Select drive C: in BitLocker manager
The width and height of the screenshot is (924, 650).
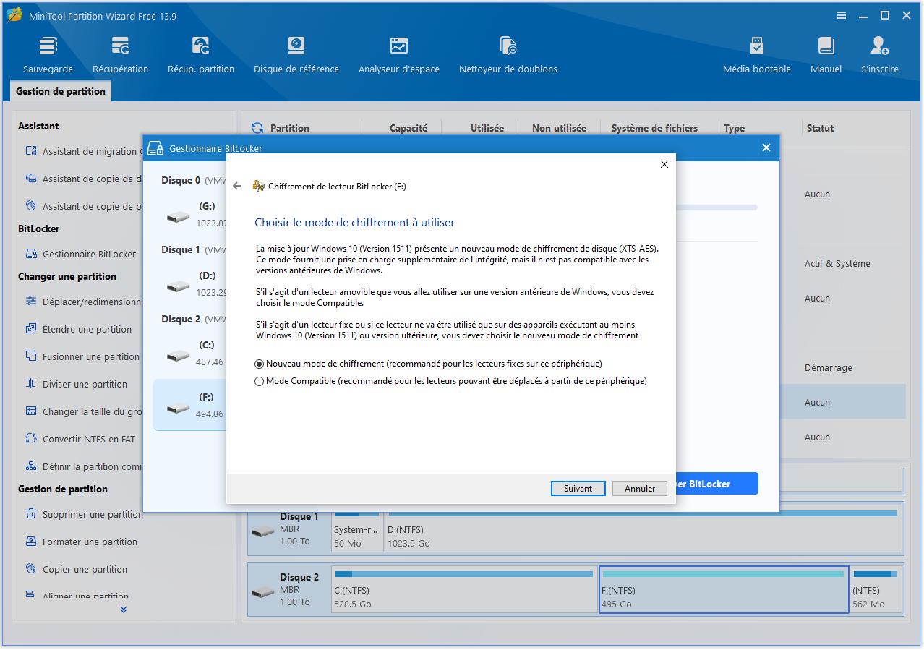click(x=189, y=354)
